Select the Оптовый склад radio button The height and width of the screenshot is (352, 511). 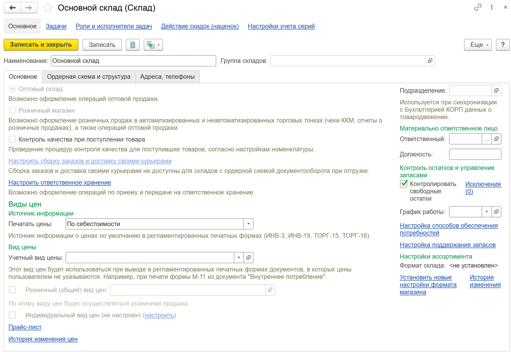pyautogui.click(x=12, y=89)
